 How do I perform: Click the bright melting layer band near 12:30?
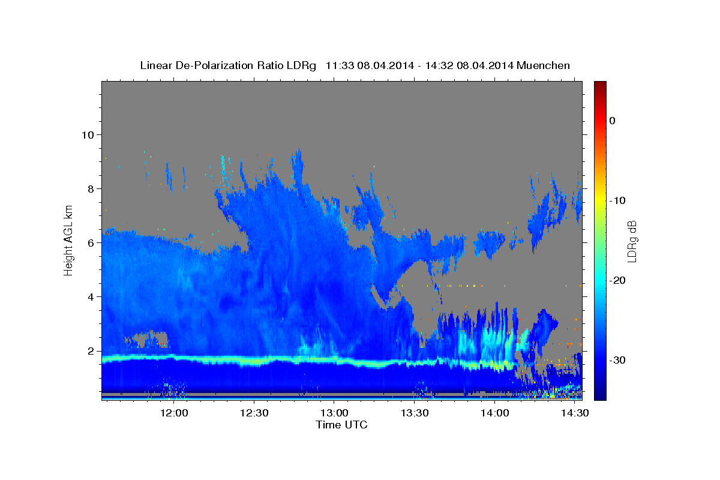tap(254, 361)
